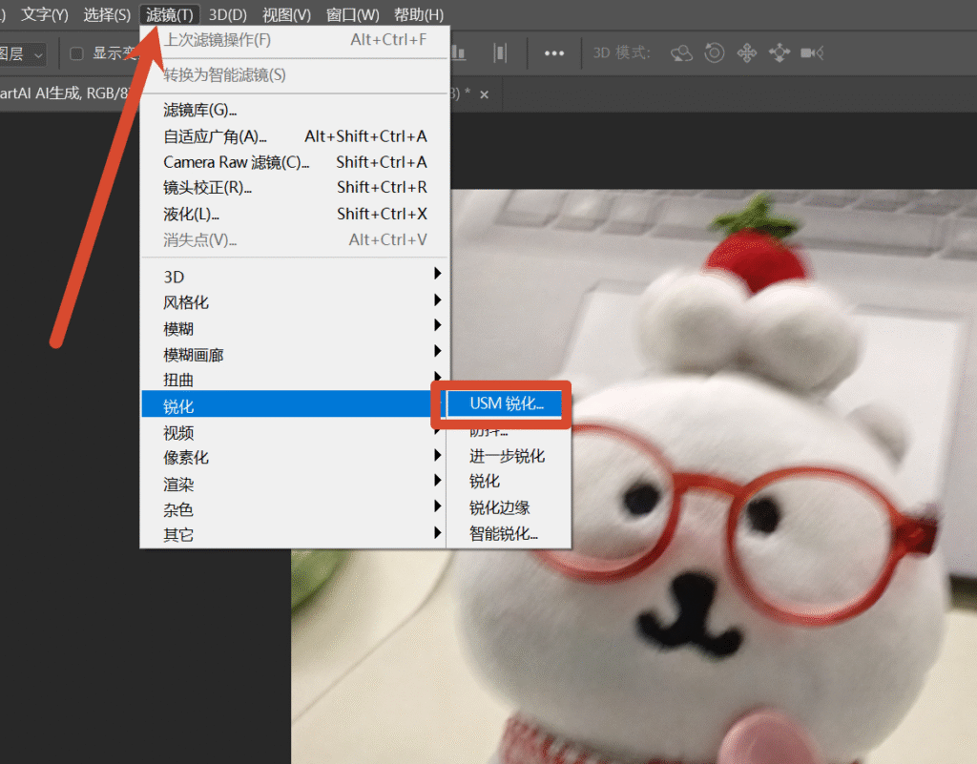Image resolution: width=977 pixels, height=764 pixels.
Task: Select the 3D roll camera icon
Action: coord(714,52)
